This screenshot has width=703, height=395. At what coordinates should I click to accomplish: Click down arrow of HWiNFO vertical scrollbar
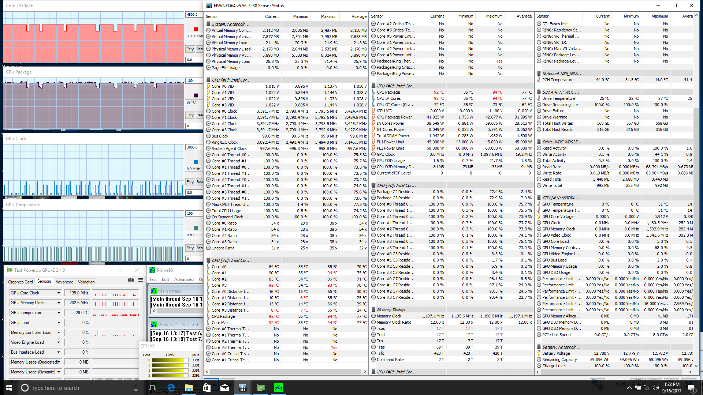click(696, 366)
